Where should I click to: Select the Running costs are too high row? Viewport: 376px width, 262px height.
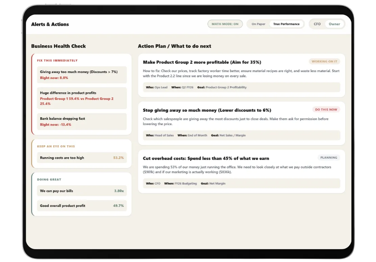pos(82,158)
